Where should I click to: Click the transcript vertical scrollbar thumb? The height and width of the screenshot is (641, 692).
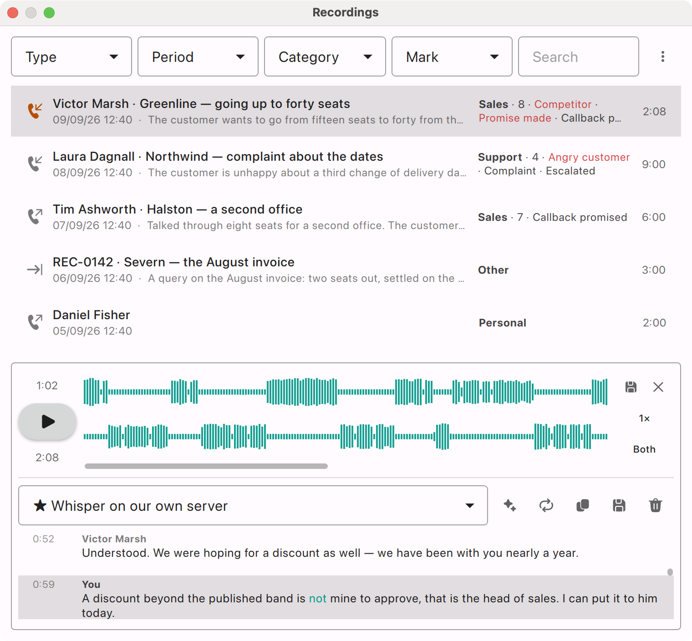pyautogui.click(x=670, y=572)
